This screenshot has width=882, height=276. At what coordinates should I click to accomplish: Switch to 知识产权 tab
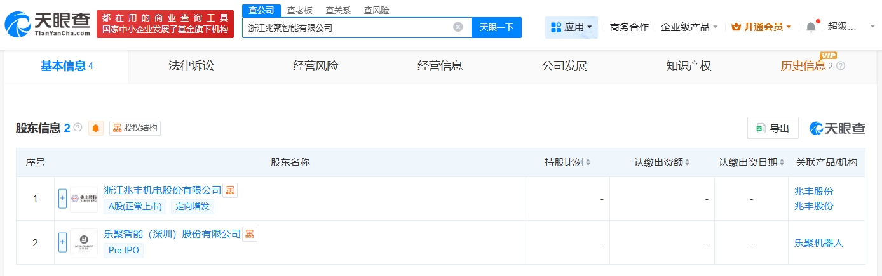tap(688, 66)
